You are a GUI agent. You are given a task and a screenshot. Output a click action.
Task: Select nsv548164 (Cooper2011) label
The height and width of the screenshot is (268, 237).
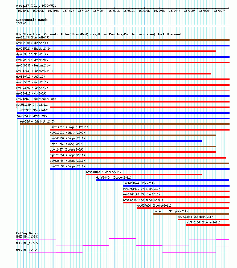104,172
